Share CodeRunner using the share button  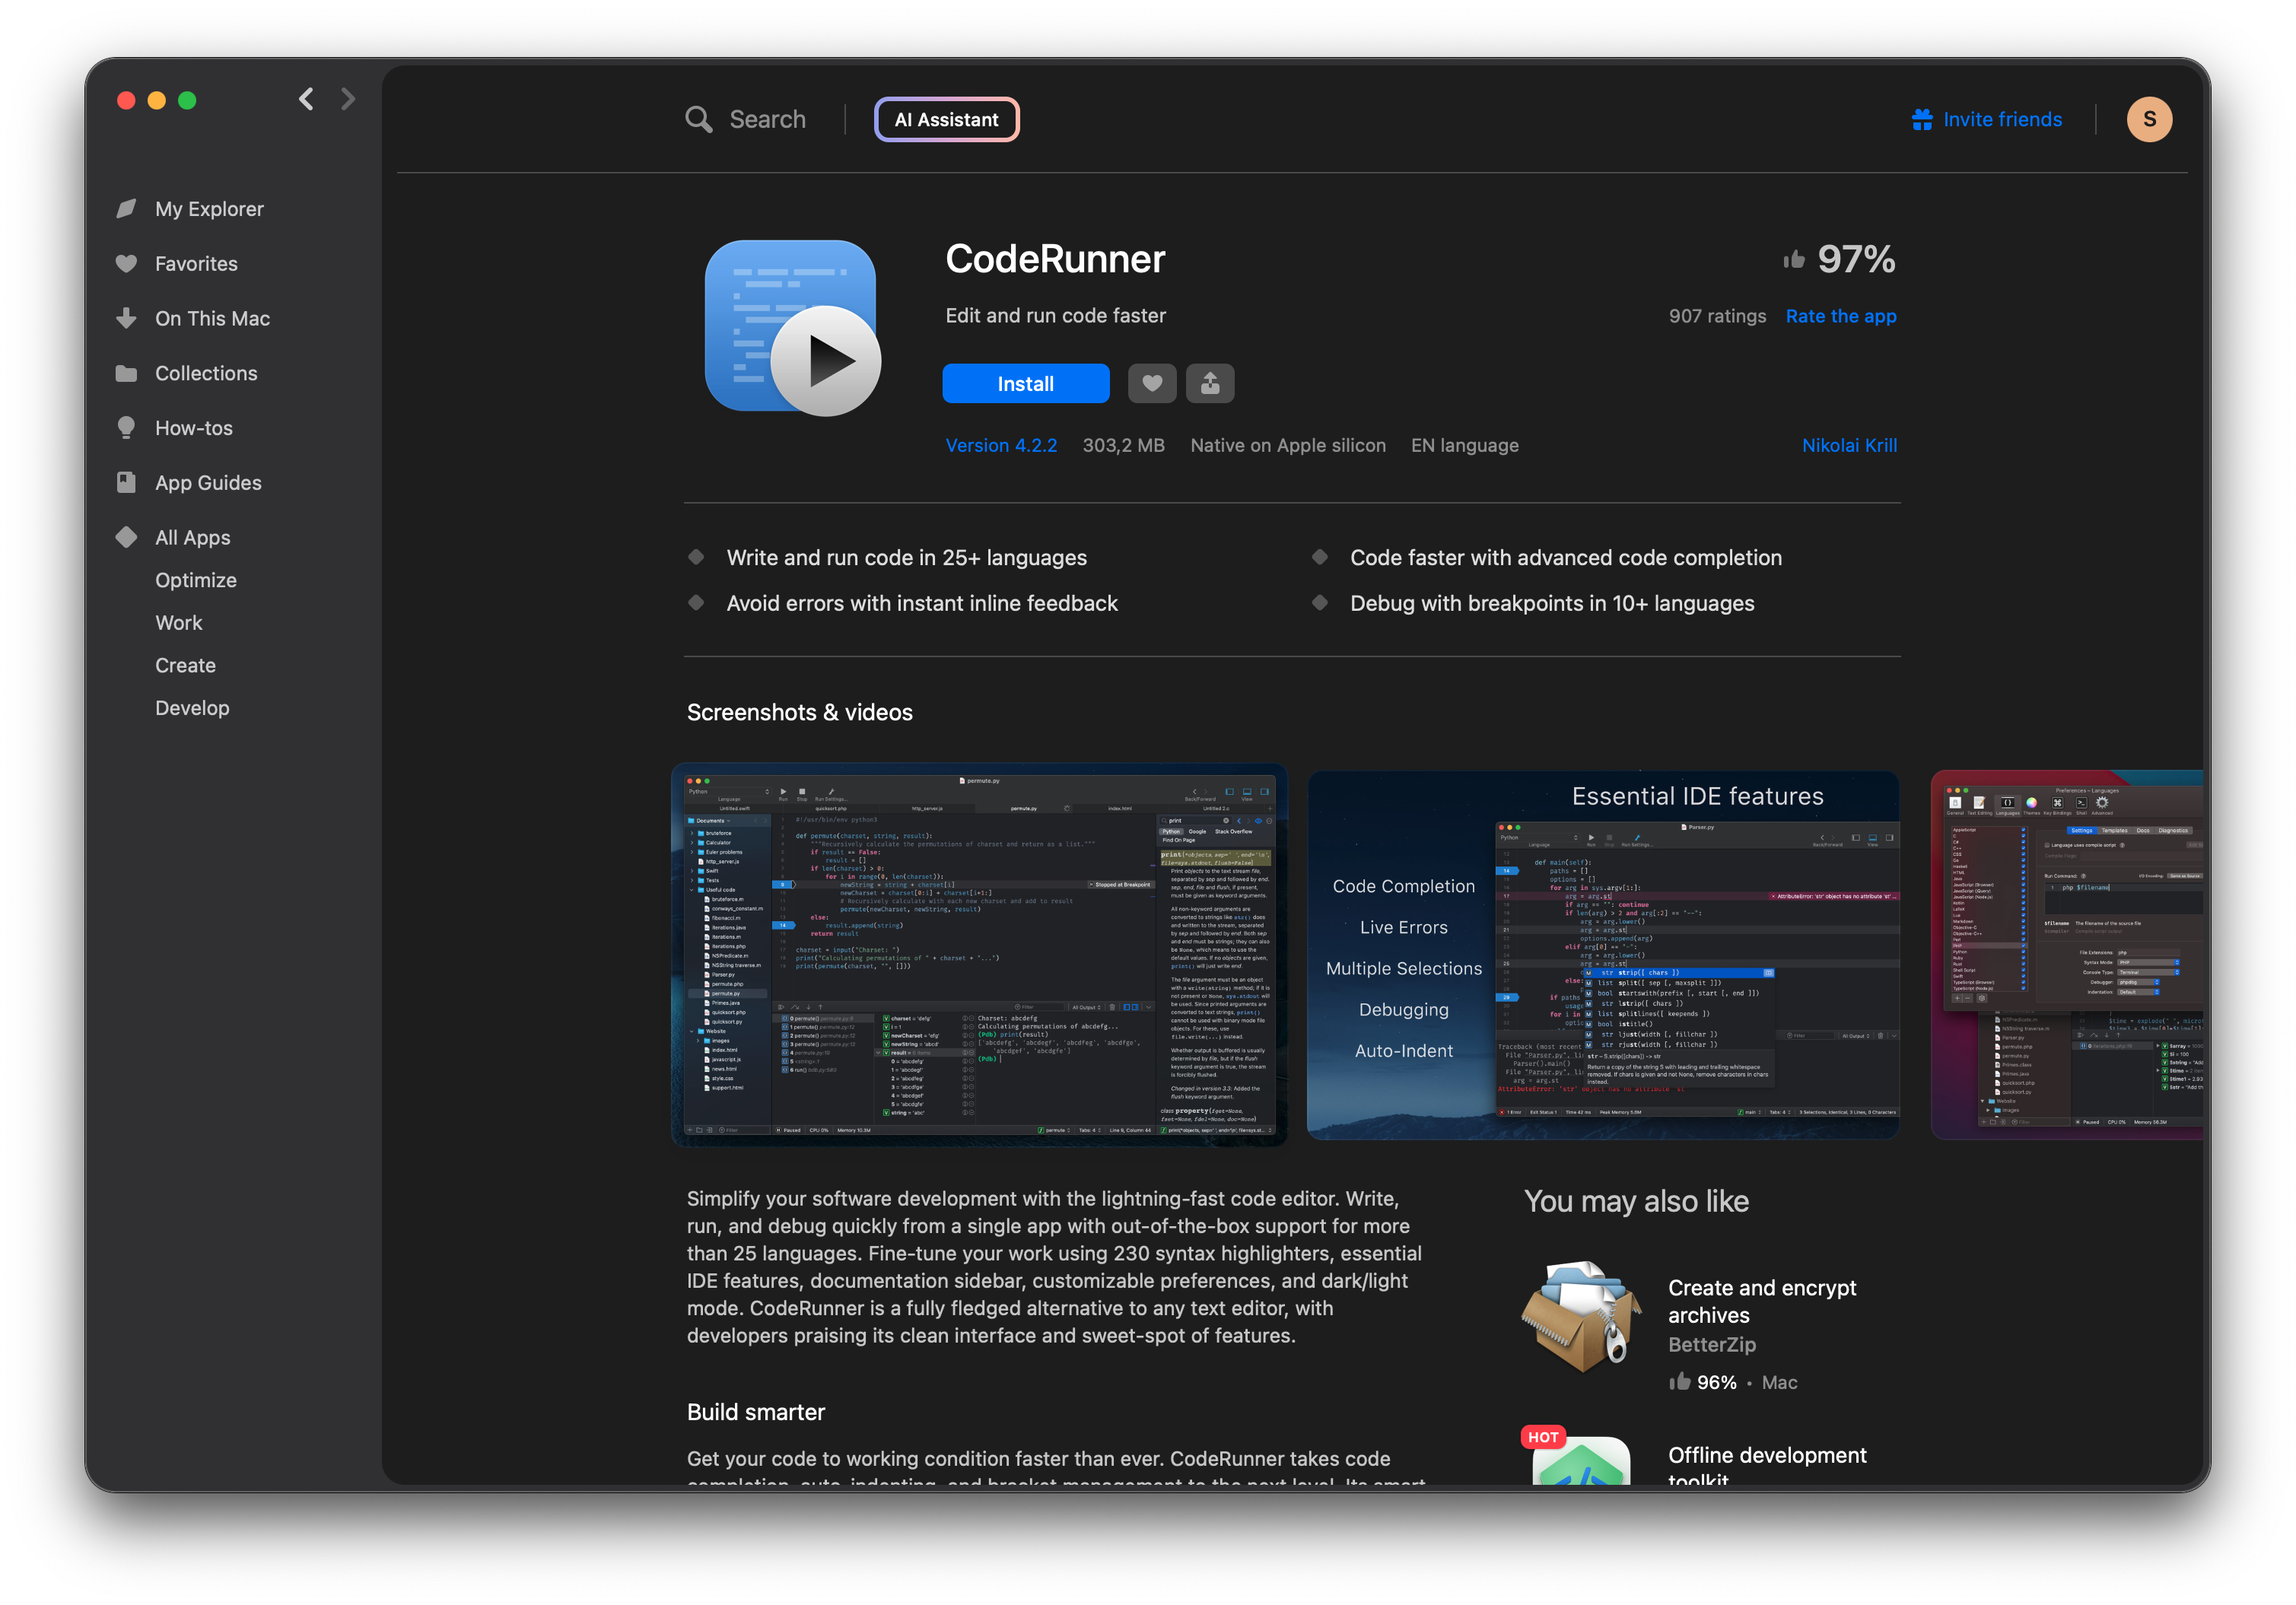point(1210,384)
